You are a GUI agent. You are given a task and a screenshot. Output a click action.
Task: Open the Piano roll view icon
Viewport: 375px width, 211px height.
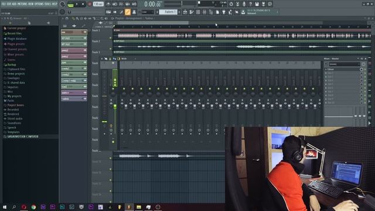click(192, 12)
